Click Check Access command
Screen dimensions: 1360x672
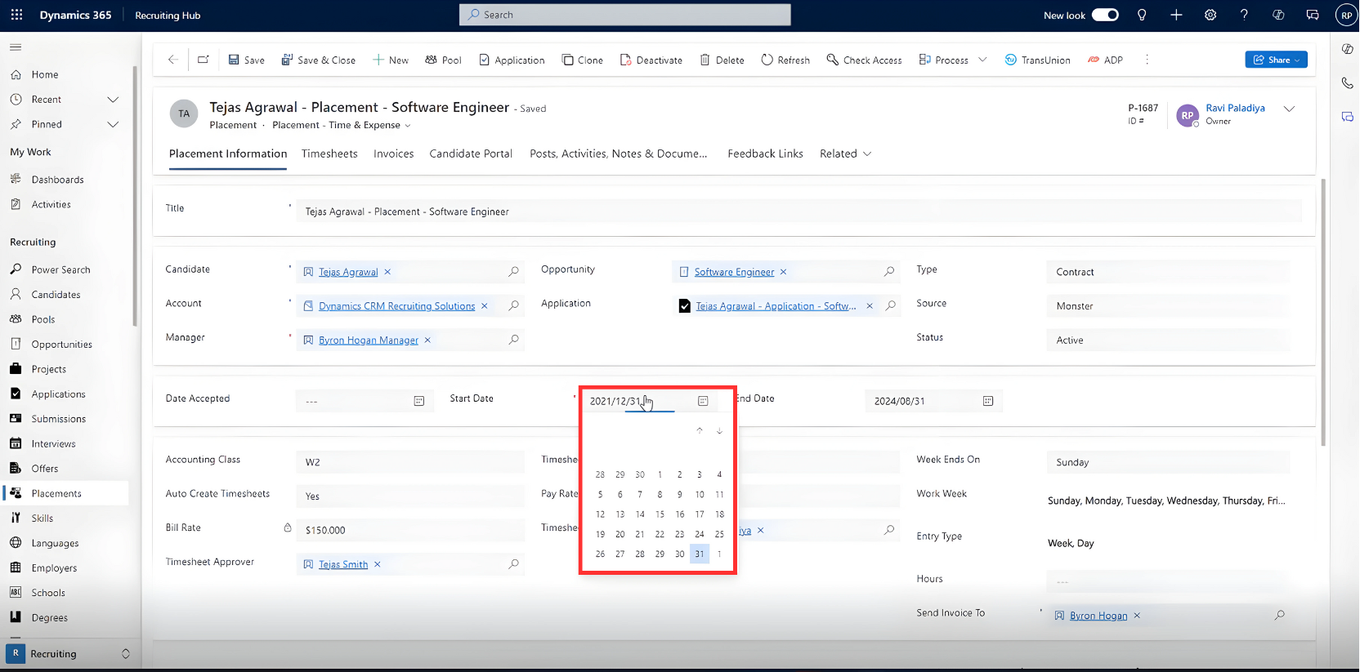point(864,60)
